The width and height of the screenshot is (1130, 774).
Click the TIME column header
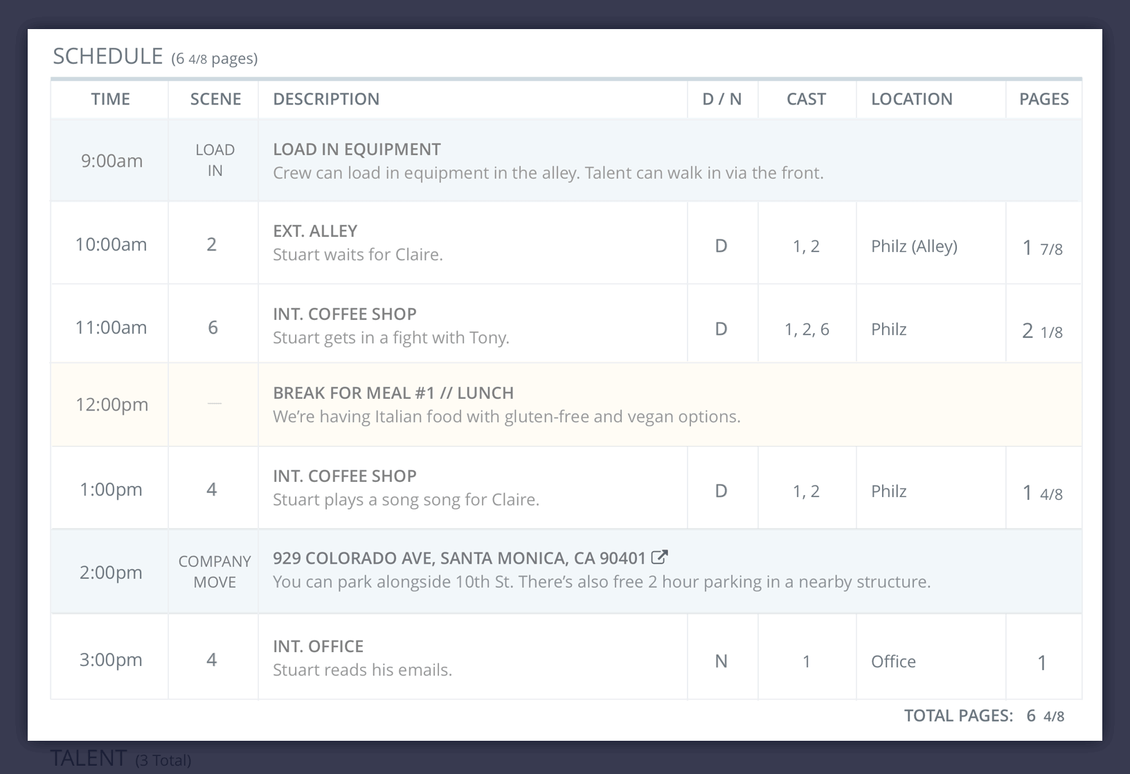point(111,99)
